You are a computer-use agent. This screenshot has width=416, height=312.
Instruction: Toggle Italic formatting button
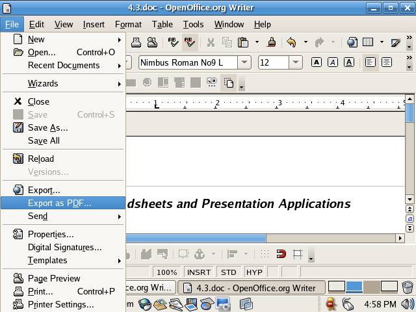[332, 62]
